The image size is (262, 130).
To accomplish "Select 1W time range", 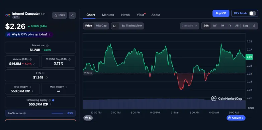I will 214,26.
